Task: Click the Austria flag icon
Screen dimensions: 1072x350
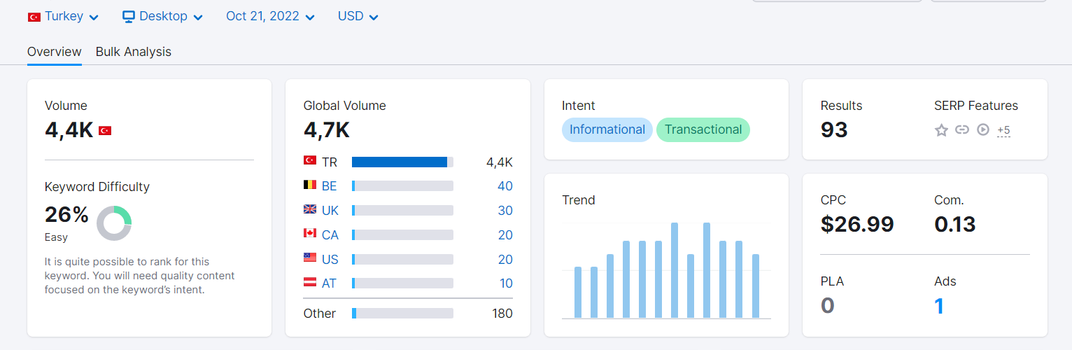Action: pos(310,282)
